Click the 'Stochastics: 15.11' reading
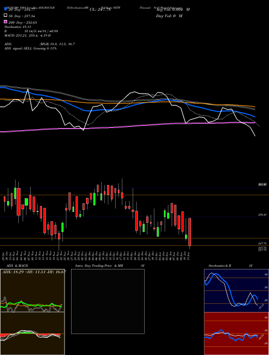The height and width of the screenshot is (355, 269). 18,27
